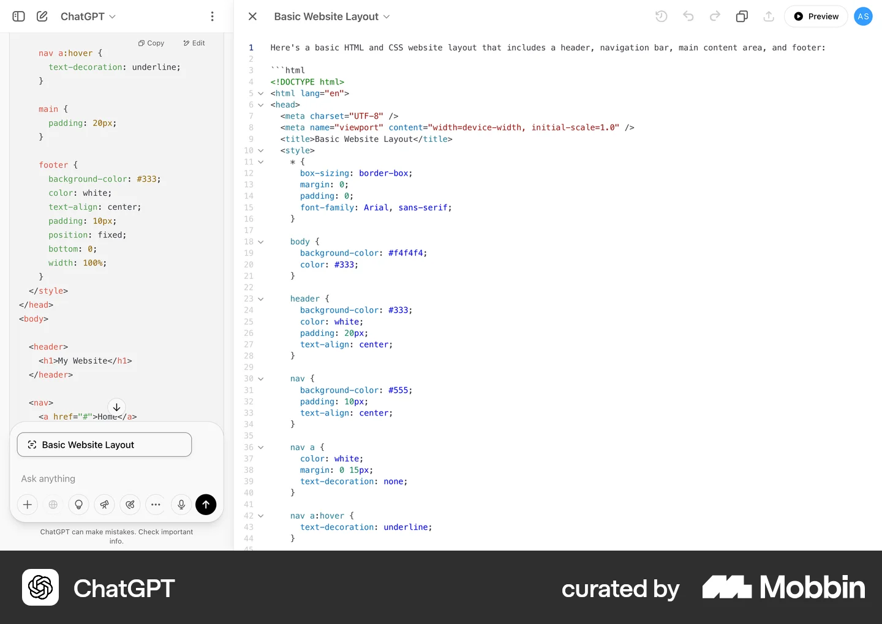This screenshot has height=624, width=882.
Task: Click the <h1>My Website</h1> line in chat
Action: 85,361
